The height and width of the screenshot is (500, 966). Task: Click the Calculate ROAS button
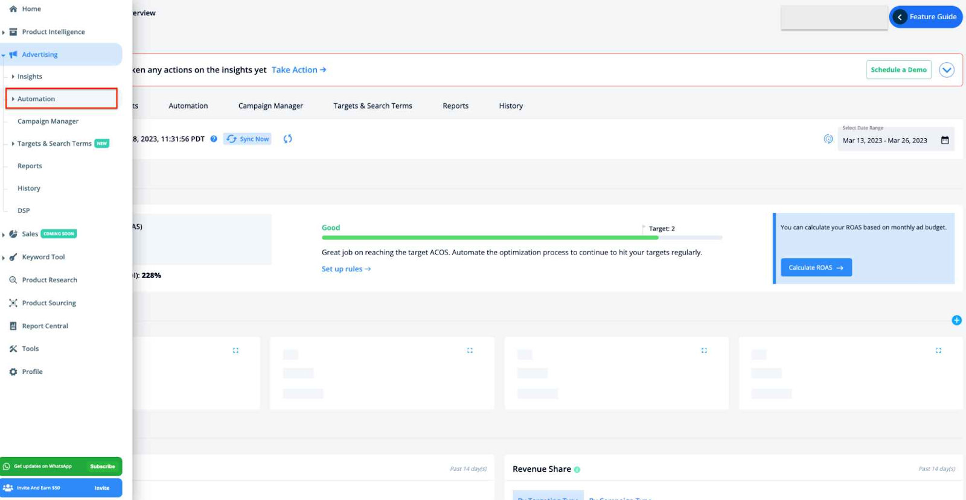[x=816, y=268]
